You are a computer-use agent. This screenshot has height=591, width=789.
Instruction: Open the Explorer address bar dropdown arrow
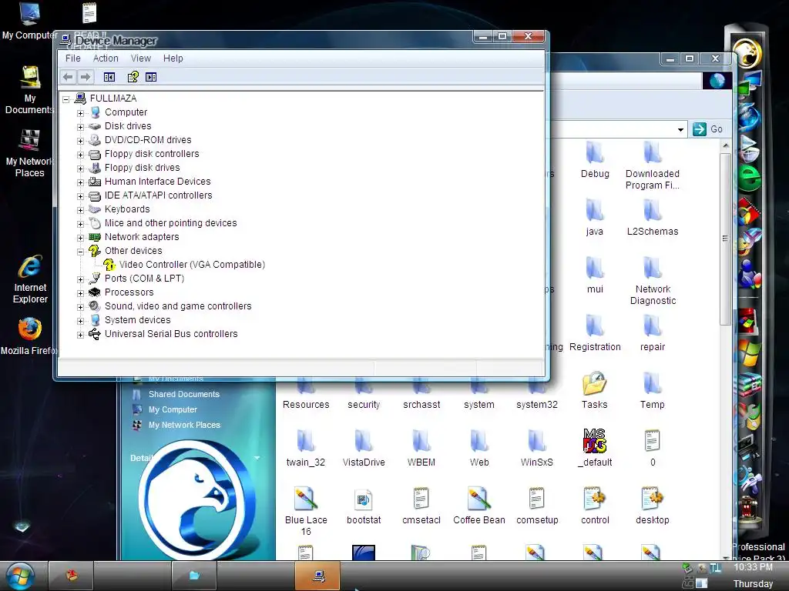pos(680,129)
